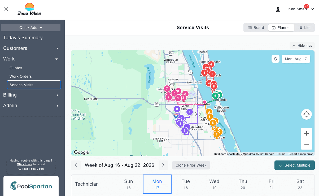Click the unnumbered pink dot at Melbourne
This screenshot has height=196, width=319.
(x=205, y=102)
